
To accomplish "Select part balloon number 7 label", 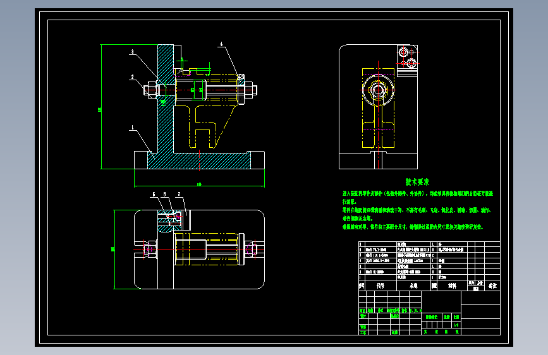I will (179, 195).
